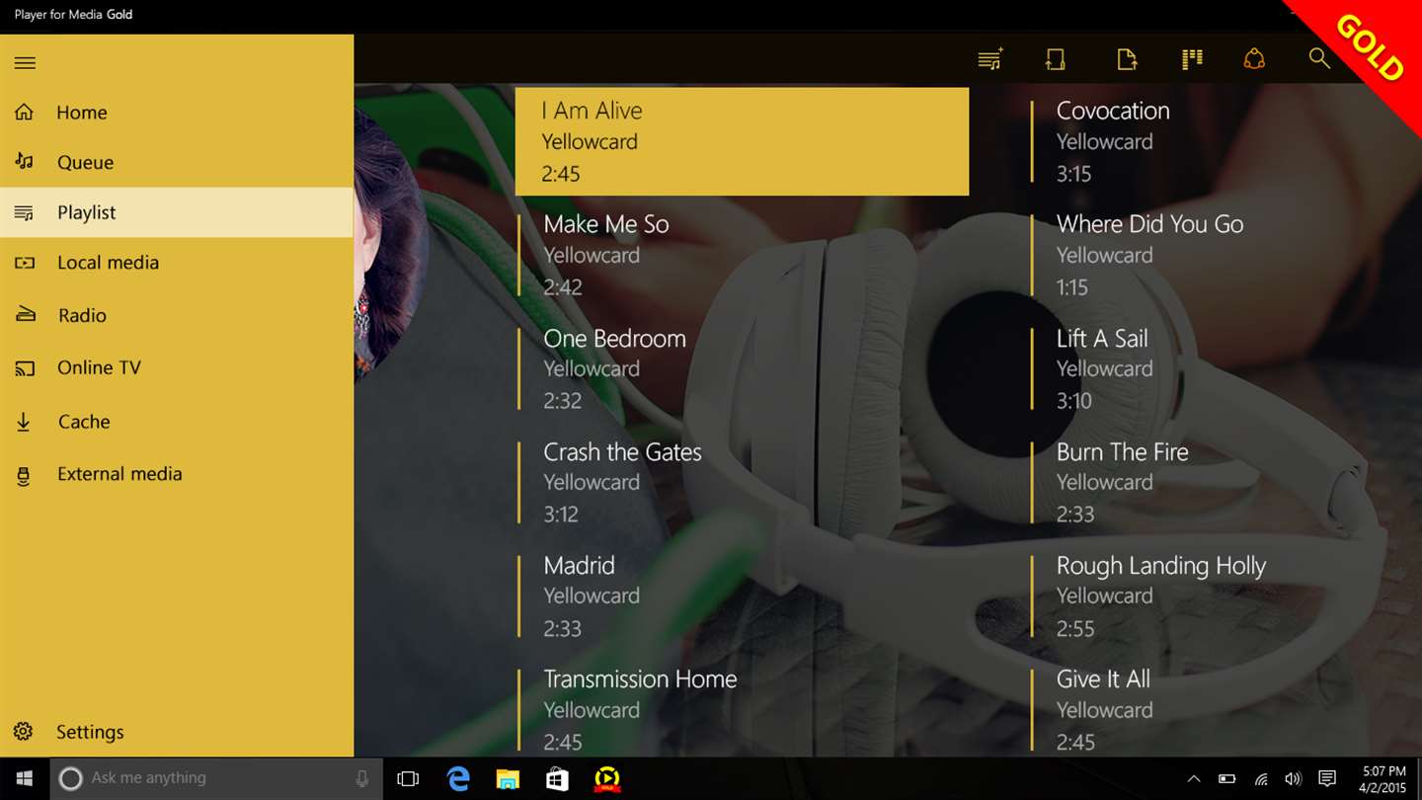
Task: Open Settings at sidebar bottom
Action: pos(177,732)
